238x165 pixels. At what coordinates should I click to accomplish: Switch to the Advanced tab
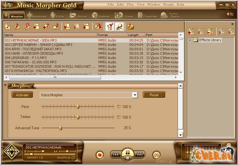coord(37,15)
